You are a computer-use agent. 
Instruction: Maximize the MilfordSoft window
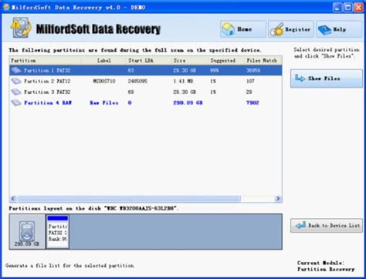(x=348, y=8)
